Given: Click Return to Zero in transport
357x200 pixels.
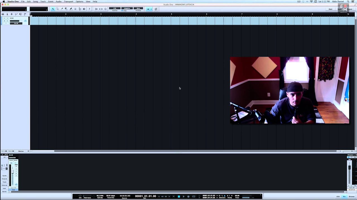Looking at the screenshot, I should pos(173,196).
